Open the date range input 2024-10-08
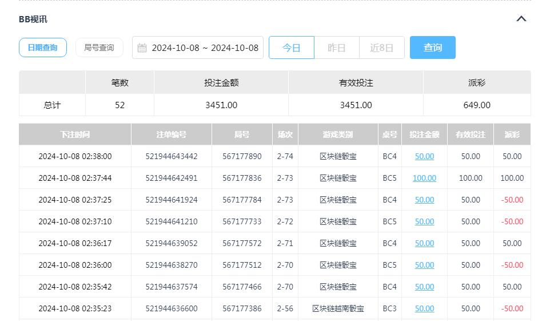This screenshot has height=321, width=550. point(205,48)
